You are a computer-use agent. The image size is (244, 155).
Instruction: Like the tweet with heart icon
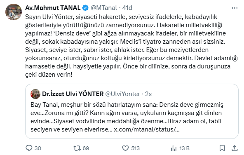point(125,148)
